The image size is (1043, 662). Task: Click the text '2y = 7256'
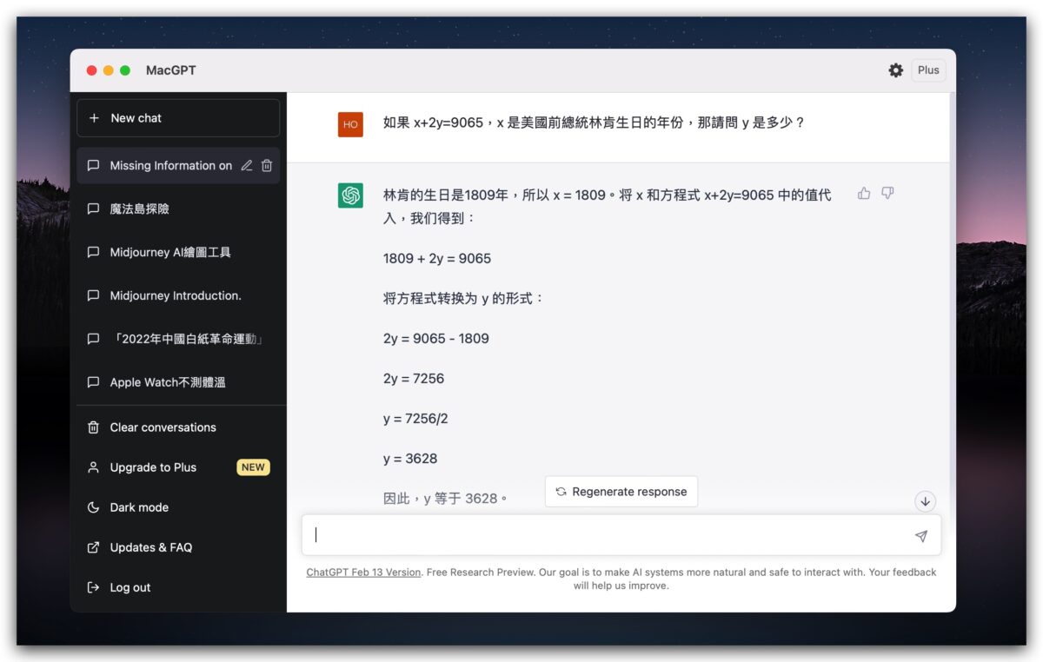point(414,379)
